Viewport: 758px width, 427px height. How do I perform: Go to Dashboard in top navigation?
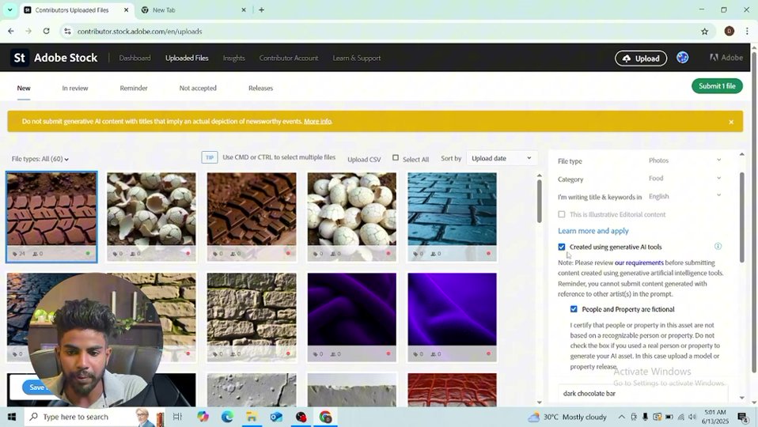(x=135, y=58)
